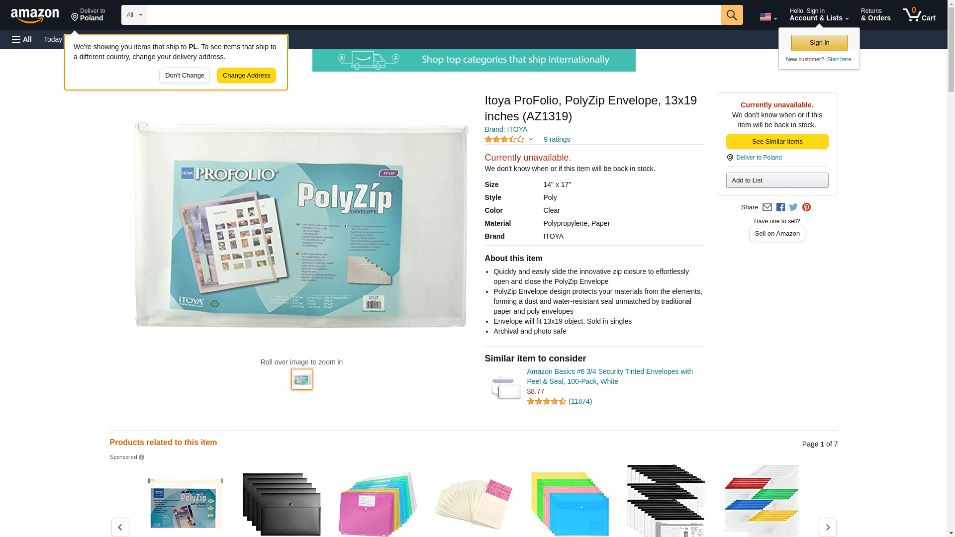Click into the Amazon search field

(x=433, y=15)
